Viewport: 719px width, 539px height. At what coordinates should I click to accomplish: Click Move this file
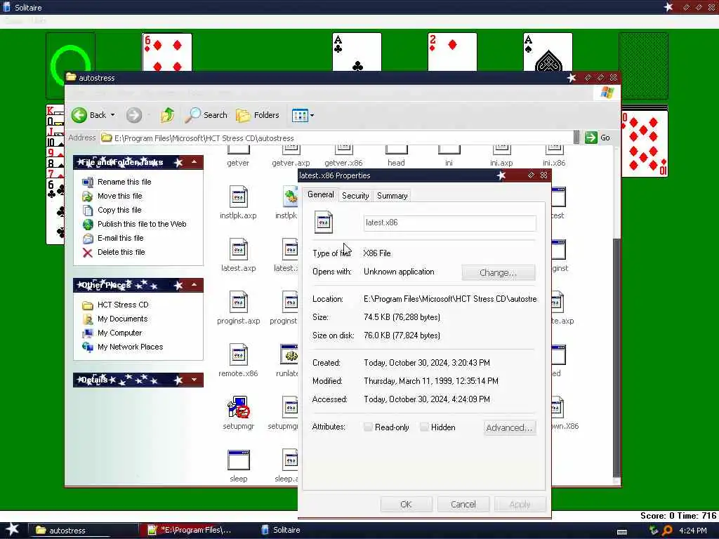click(x=119, y=197)
